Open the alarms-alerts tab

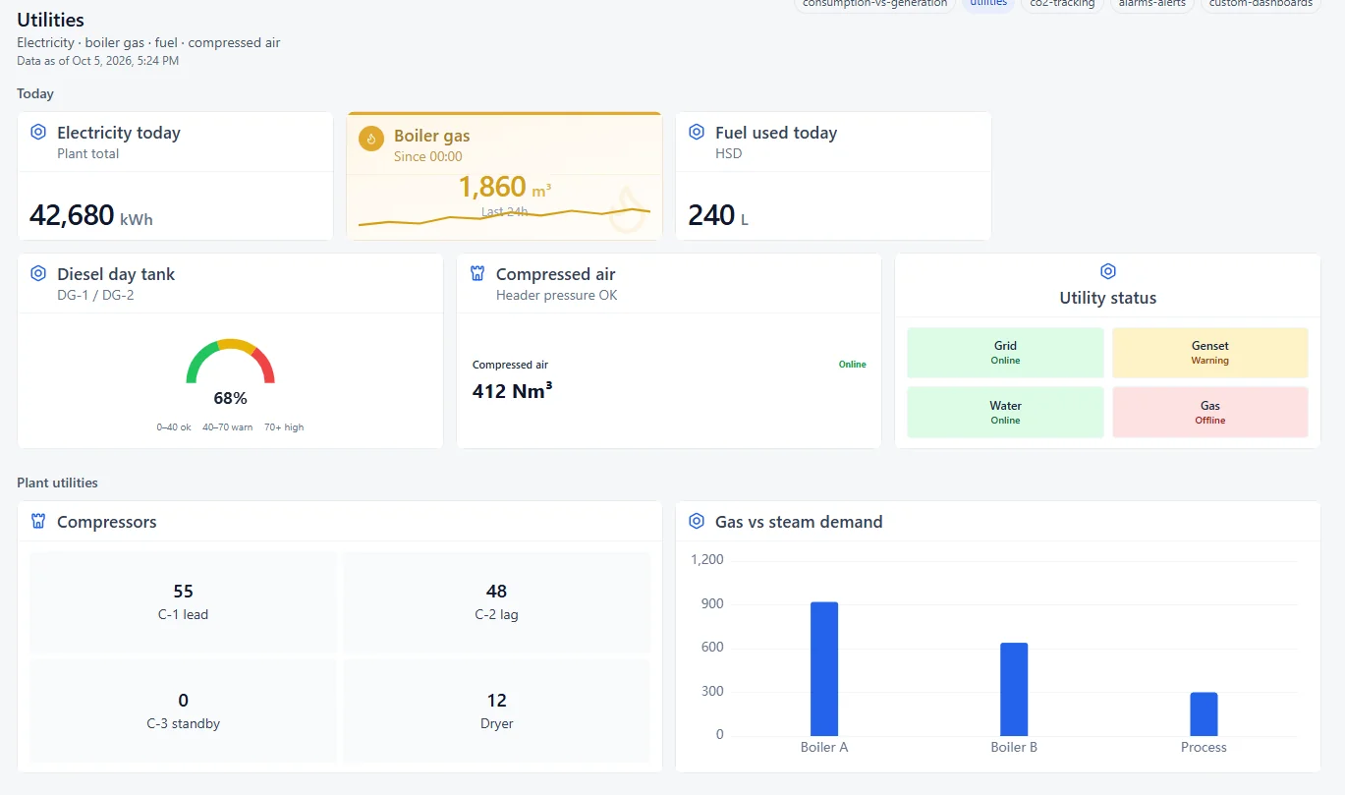tap(1151, 4)
